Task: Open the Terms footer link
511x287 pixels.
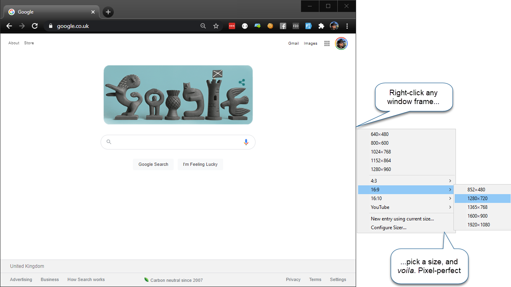Action: coord(315,279)
